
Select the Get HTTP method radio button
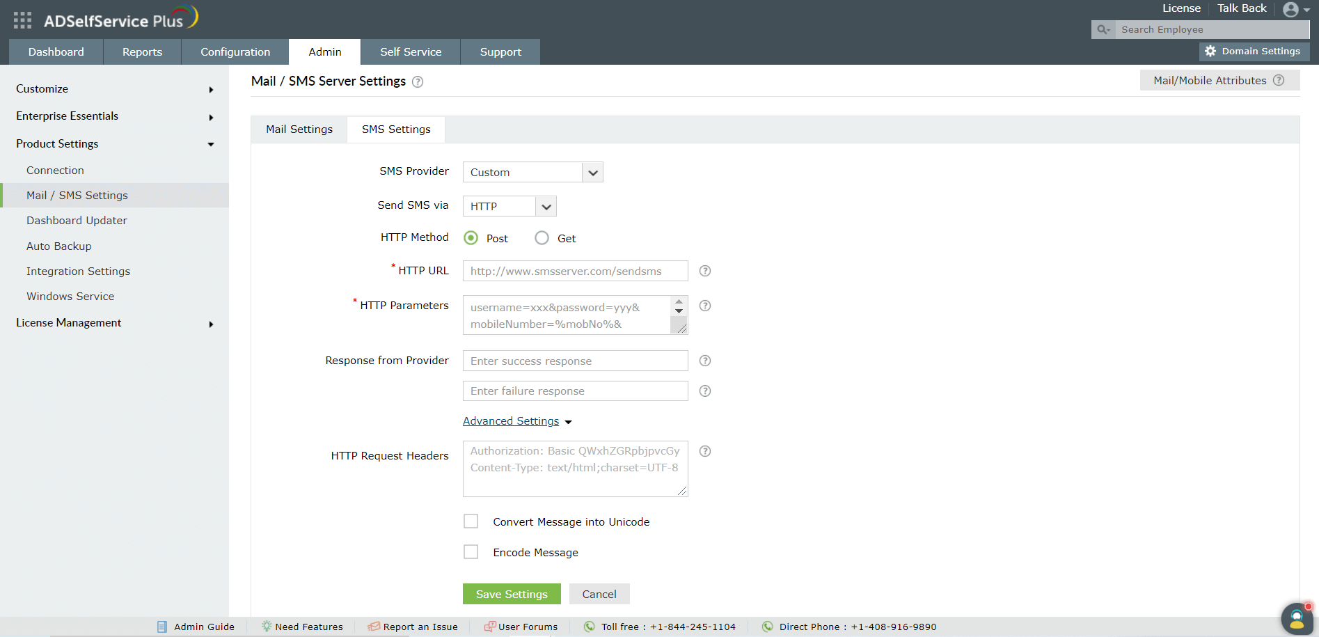tap(542, 238)
